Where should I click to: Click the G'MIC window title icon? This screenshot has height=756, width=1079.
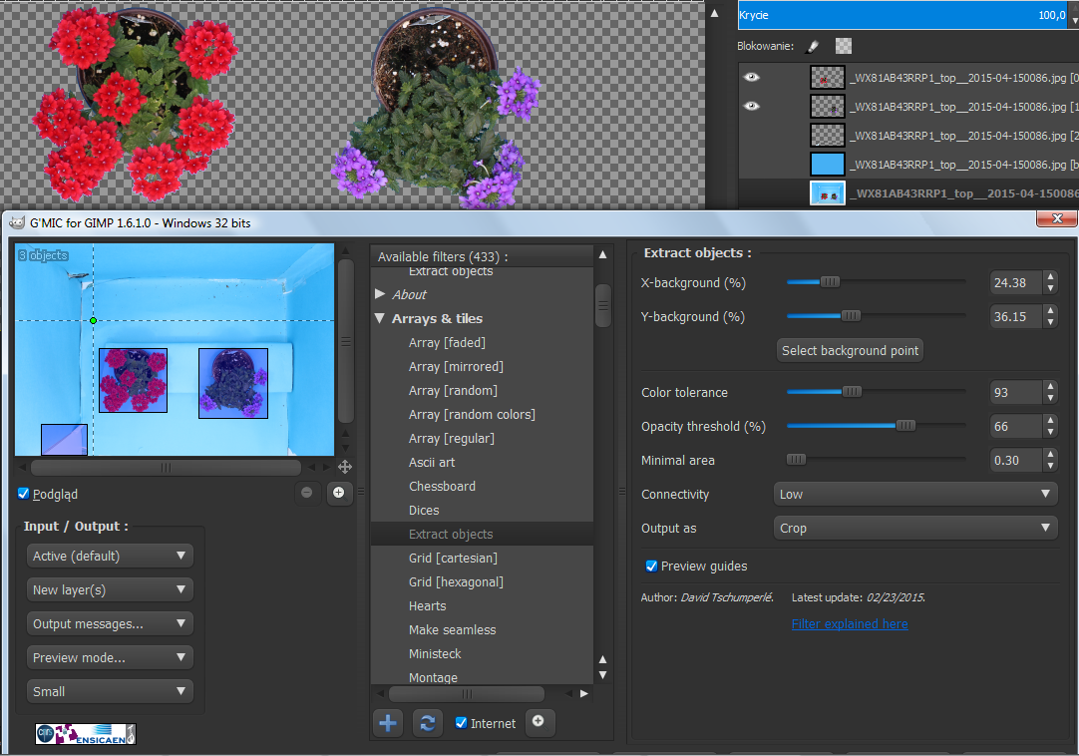(17, 223)
